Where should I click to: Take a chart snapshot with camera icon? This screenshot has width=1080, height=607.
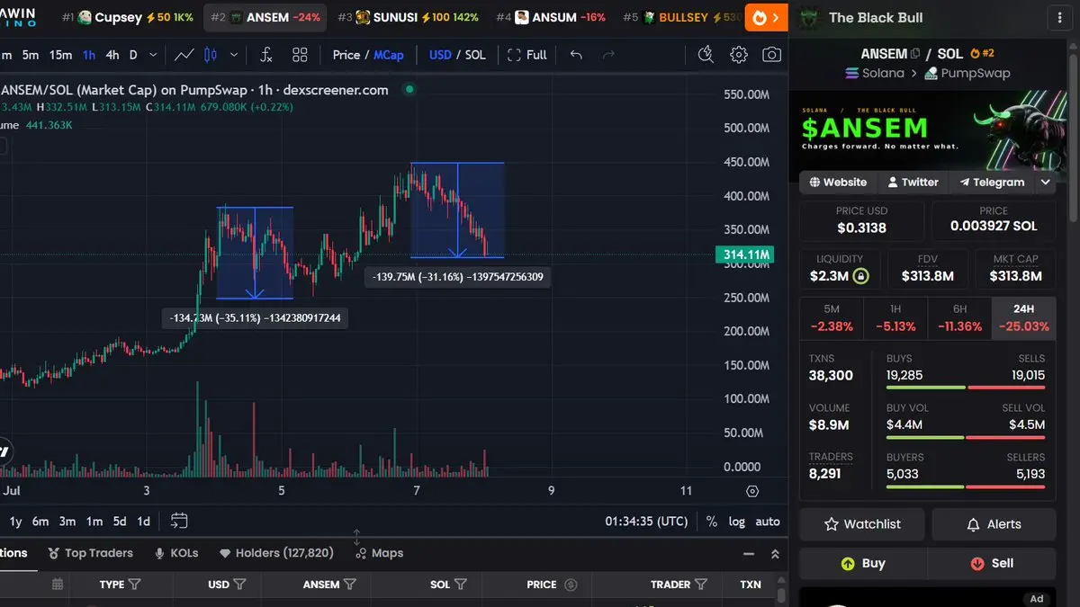pyautogui.click(x=771, y=55)
